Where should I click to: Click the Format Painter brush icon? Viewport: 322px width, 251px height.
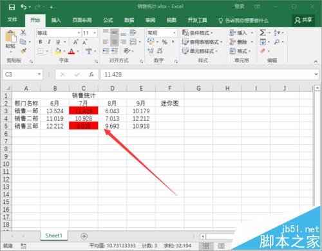23,51
